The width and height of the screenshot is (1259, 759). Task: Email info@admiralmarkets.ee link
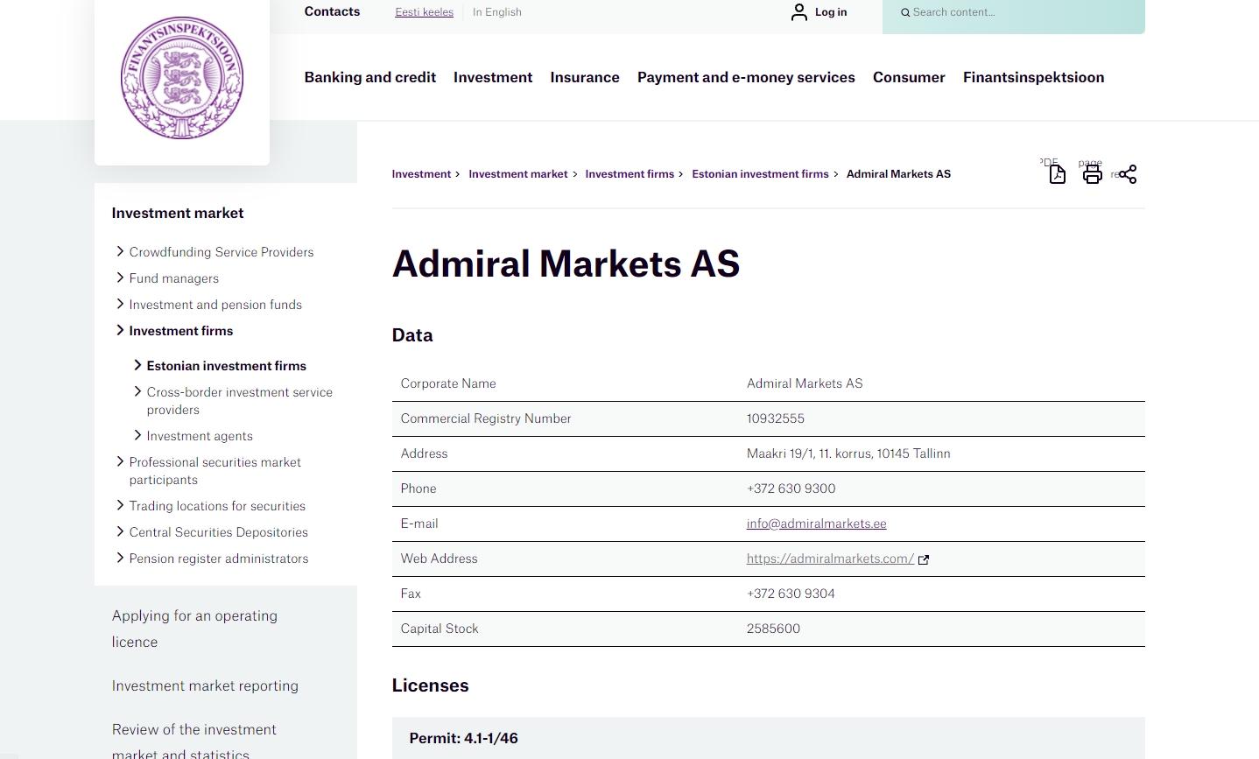(x=816, y=524)
